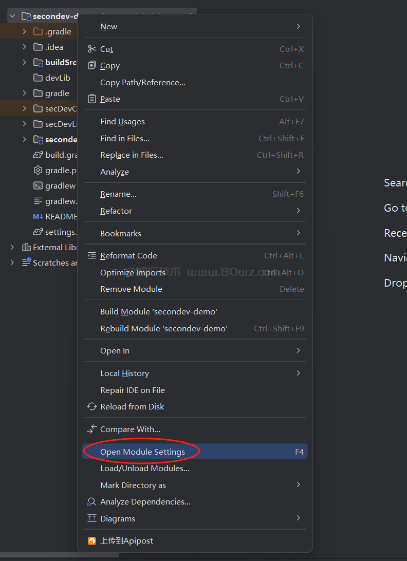Click the Analyze Dependencies icon

[92, 501]
